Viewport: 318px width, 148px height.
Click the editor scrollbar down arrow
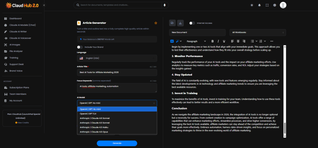(284, 136)
